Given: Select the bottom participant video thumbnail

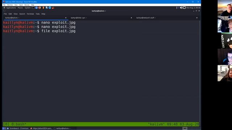Looking at the screenshot, I should pyautogui.click(x=225, y=73).
